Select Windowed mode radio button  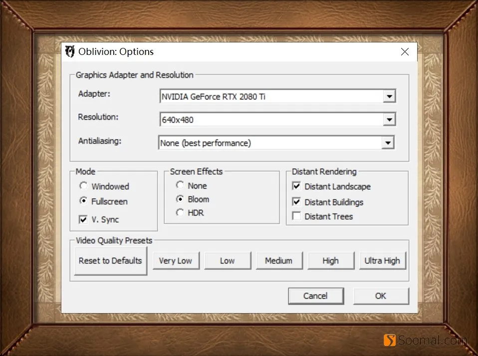click(x=83, y=186)
